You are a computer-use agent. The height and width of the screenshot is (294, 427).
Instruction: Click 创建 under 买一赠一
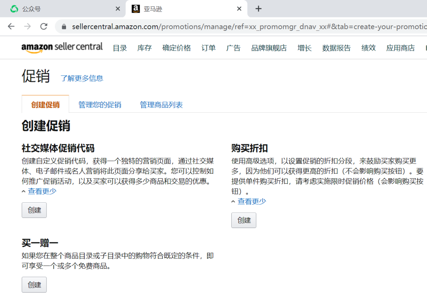(x=34, y=285)
